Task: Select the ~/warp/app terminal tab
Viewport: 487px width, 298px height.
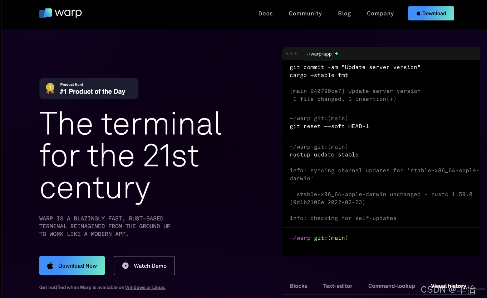Action: tap(319, 54)
